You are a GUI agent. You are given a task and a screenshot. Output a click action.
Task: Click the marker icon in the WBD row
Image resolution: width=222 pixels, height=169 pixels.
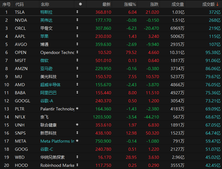pos(77,157)
